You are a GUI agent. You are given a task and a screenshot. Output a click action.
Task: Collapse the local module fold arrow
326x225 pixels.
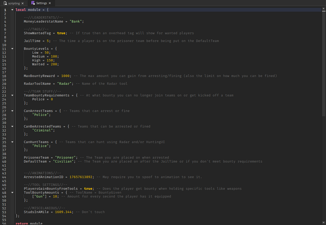click(12, 10)
